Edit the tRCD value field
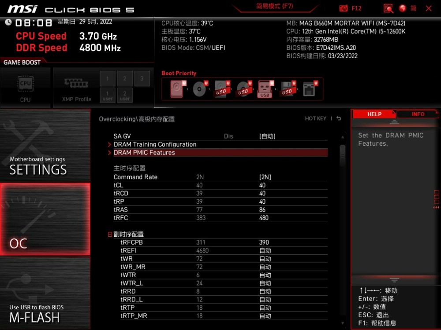 pyautogui.click(x=262, y=193)
